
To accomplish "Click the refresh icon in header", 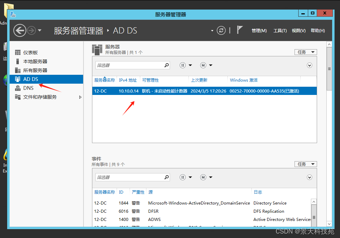I will tap(221, 30).
